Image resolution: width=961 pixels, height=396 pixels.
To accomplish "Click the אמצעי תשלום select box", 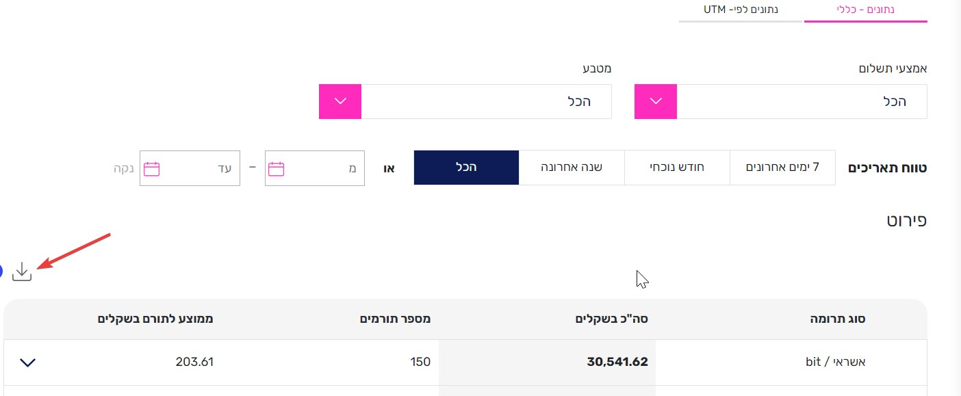I will coord(781,102).
